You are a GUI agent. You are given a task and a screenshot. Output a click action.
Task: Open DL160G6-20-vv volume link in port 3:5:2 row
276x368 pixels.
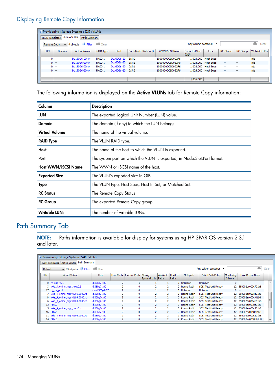[x=81, y=59]
